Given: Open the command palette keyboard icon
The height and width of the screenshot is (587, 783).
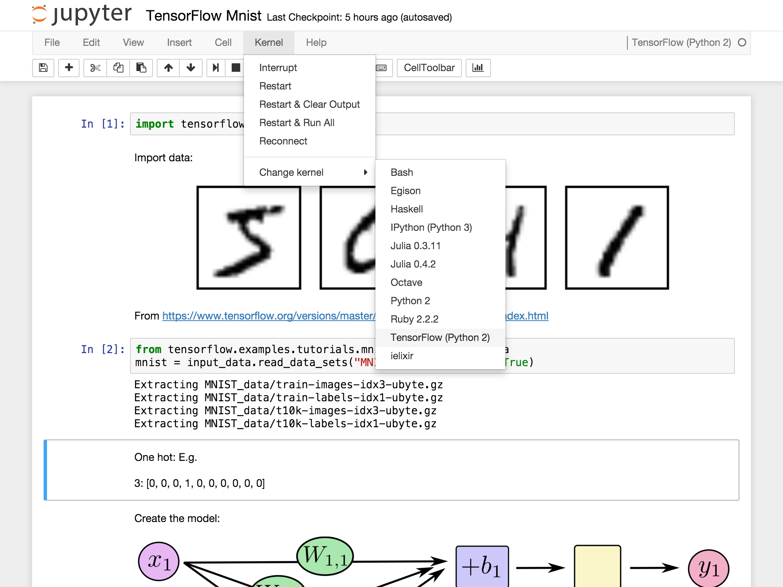Looking at the screenshot, I should (x=381, y=68).
